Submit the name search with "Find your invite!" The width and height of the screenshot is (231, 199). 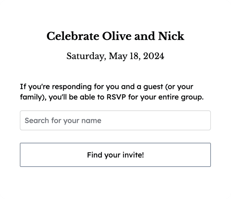pyautogui.click(x=115, y=155)
